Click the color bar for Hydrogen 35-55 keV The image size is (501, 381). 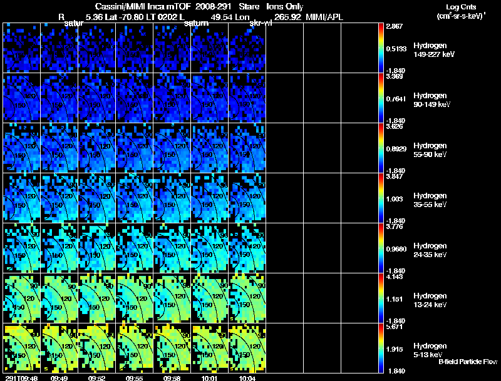(x=381, y=198)
